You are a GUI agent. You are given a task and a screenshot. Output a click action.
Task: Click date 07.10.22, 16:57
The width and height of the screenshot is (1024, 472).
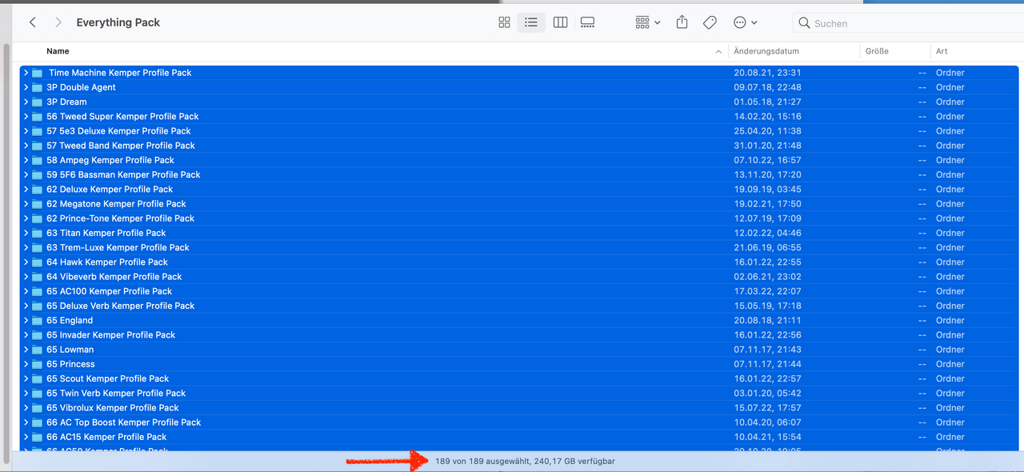tap(767, 160)
